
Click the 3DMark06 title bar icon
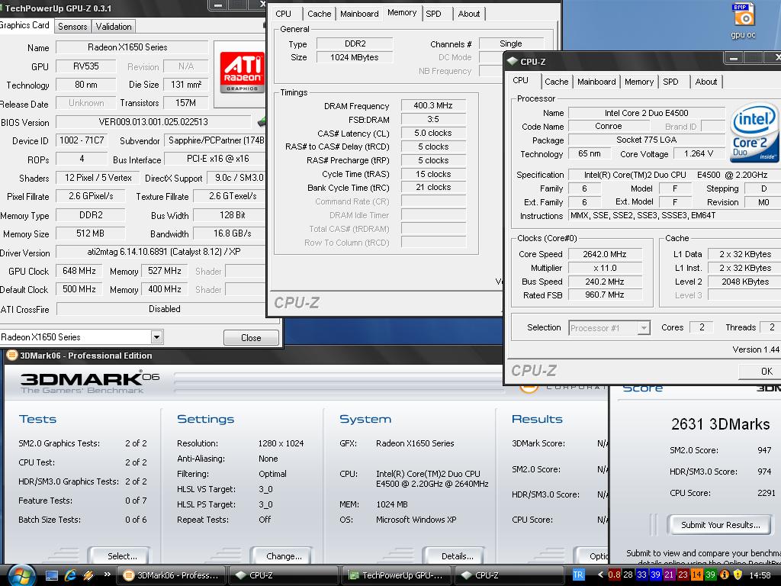(11, 356)
